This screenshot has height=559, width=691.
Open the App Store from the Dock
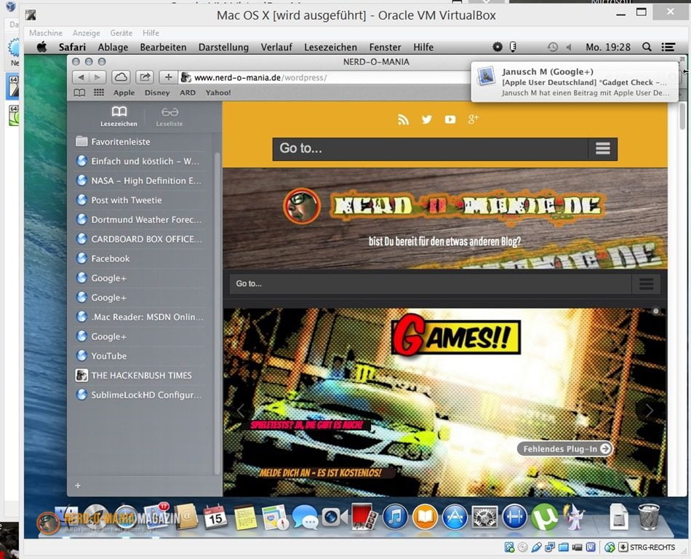click(455, 517)
